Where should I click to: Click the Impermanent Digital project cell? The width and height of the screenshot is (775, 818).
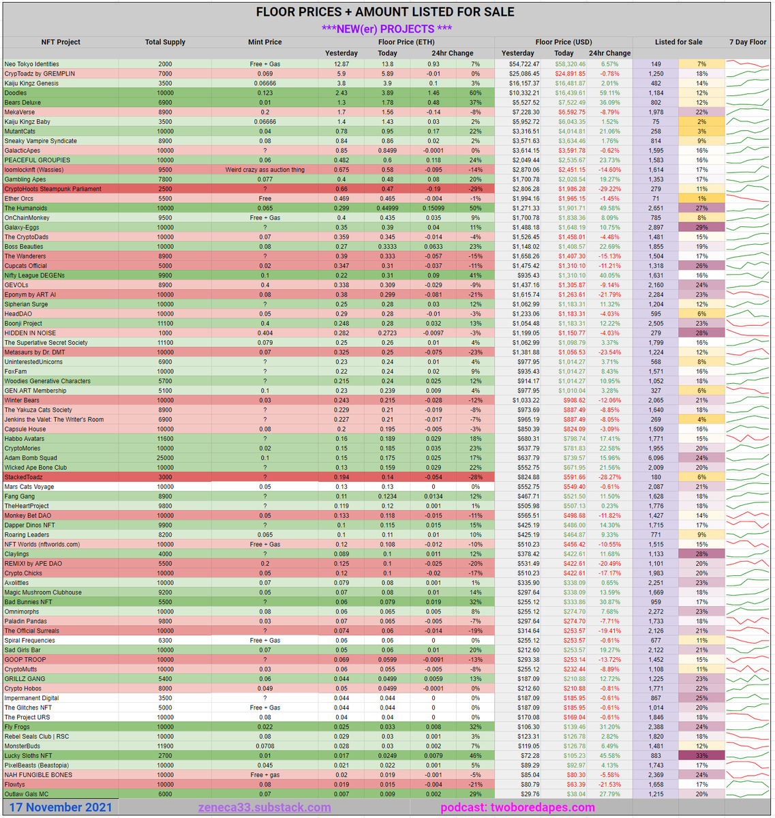tap(61, 698)
